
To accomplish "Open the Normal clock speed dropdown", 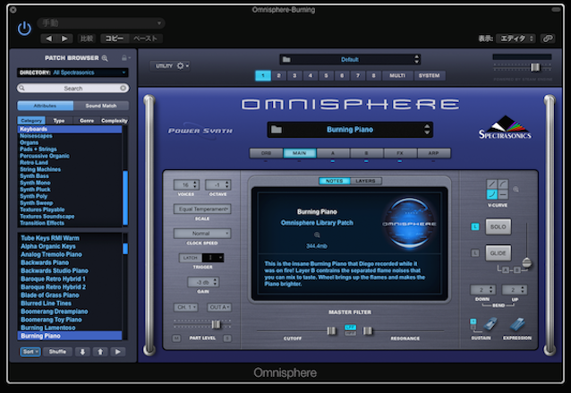I will (202, 233).
